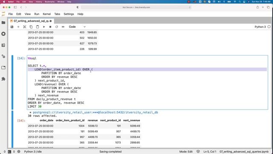Open the JupyterLab View menu

27,14
